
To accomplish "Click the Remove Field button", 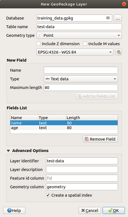I will tap(100, 139).
